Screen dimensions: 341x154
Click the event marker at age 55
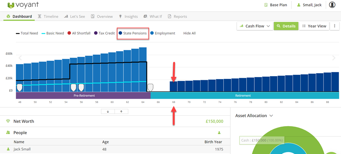(74, 88)
